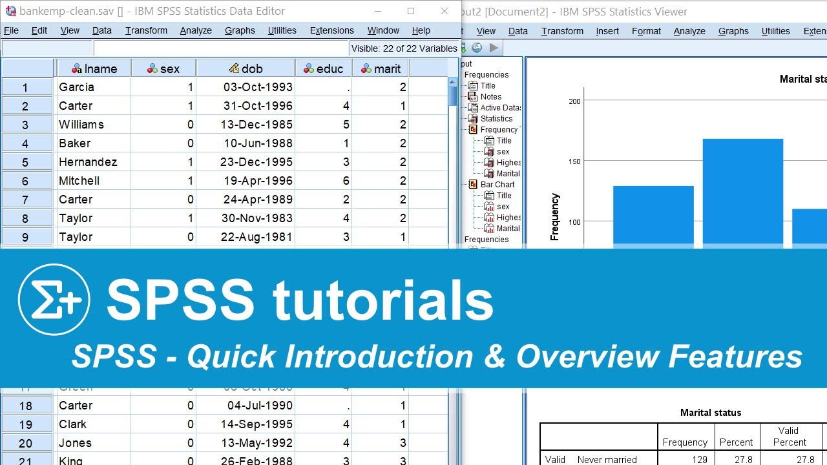Click the leftmost blue bar in the chart
This screenshot has height=465, width=827.
coord(653,217)
